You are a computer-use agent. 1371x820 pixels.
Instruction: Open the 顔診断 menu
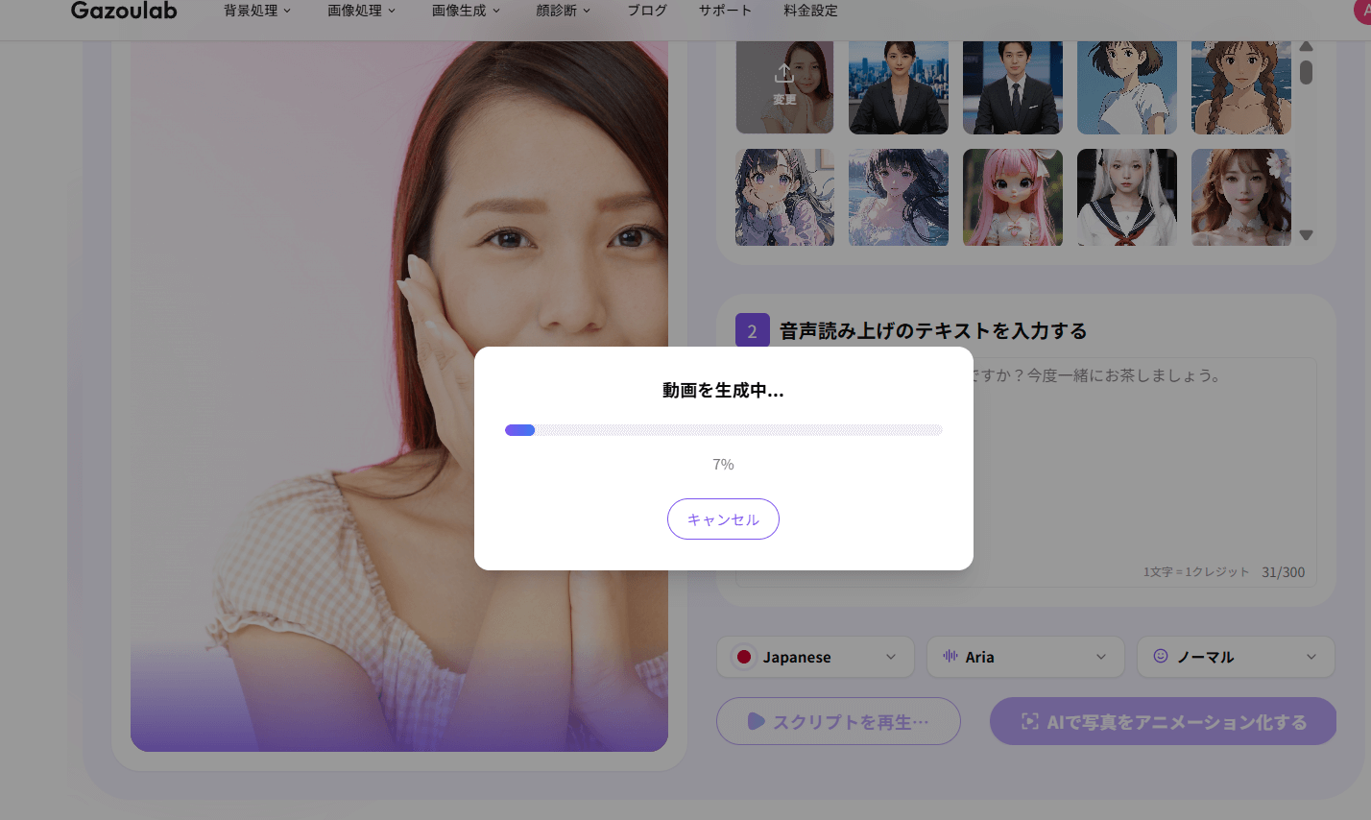[564, 11]
